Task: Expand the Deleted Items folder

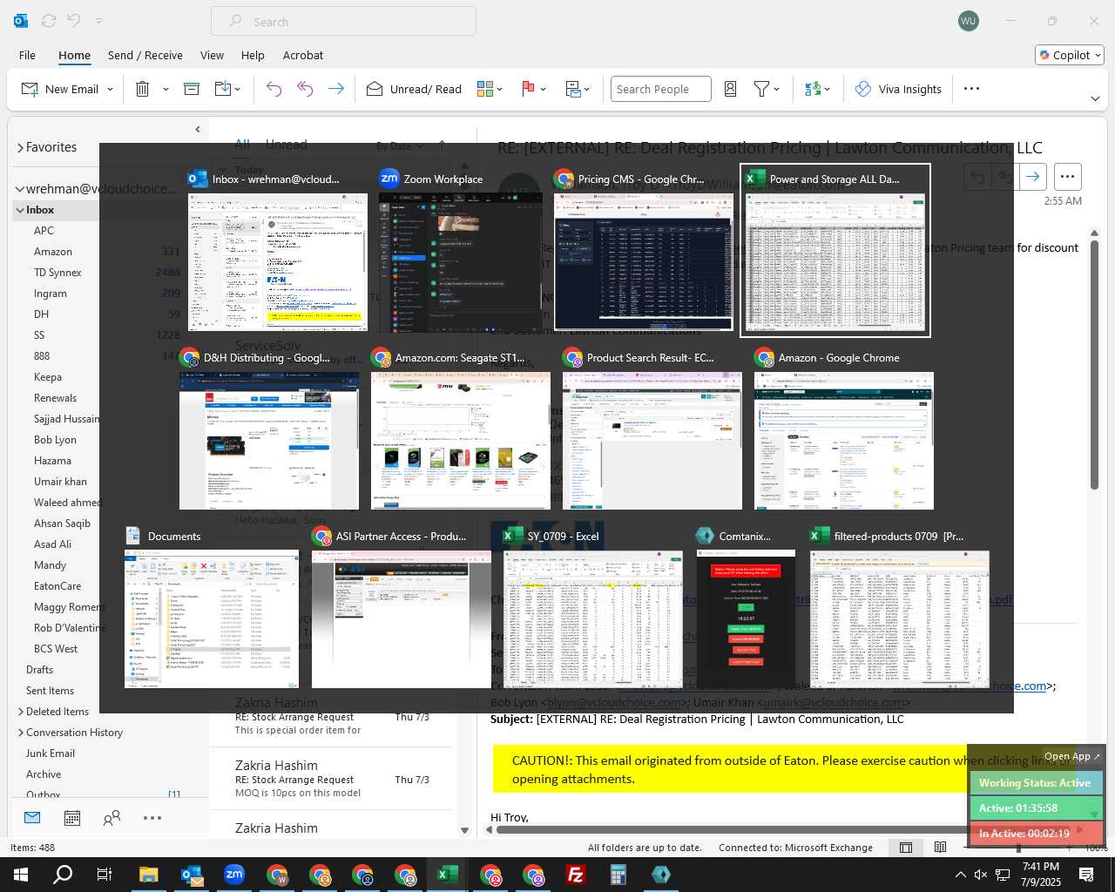Action: click(21, 712)
